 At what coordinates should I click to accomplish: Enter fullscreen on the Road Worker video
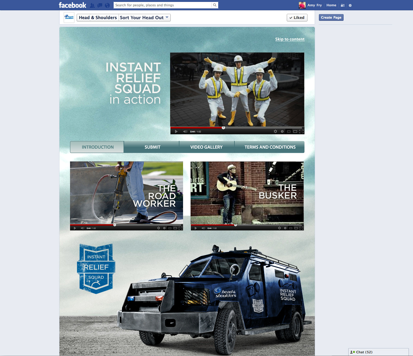click(180, 228)
